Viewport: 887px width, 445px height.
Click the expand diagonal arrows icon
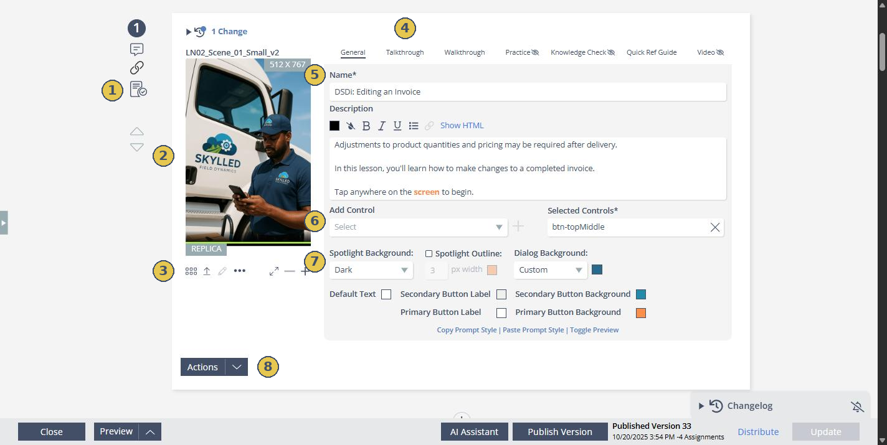[x=273, y=271]
